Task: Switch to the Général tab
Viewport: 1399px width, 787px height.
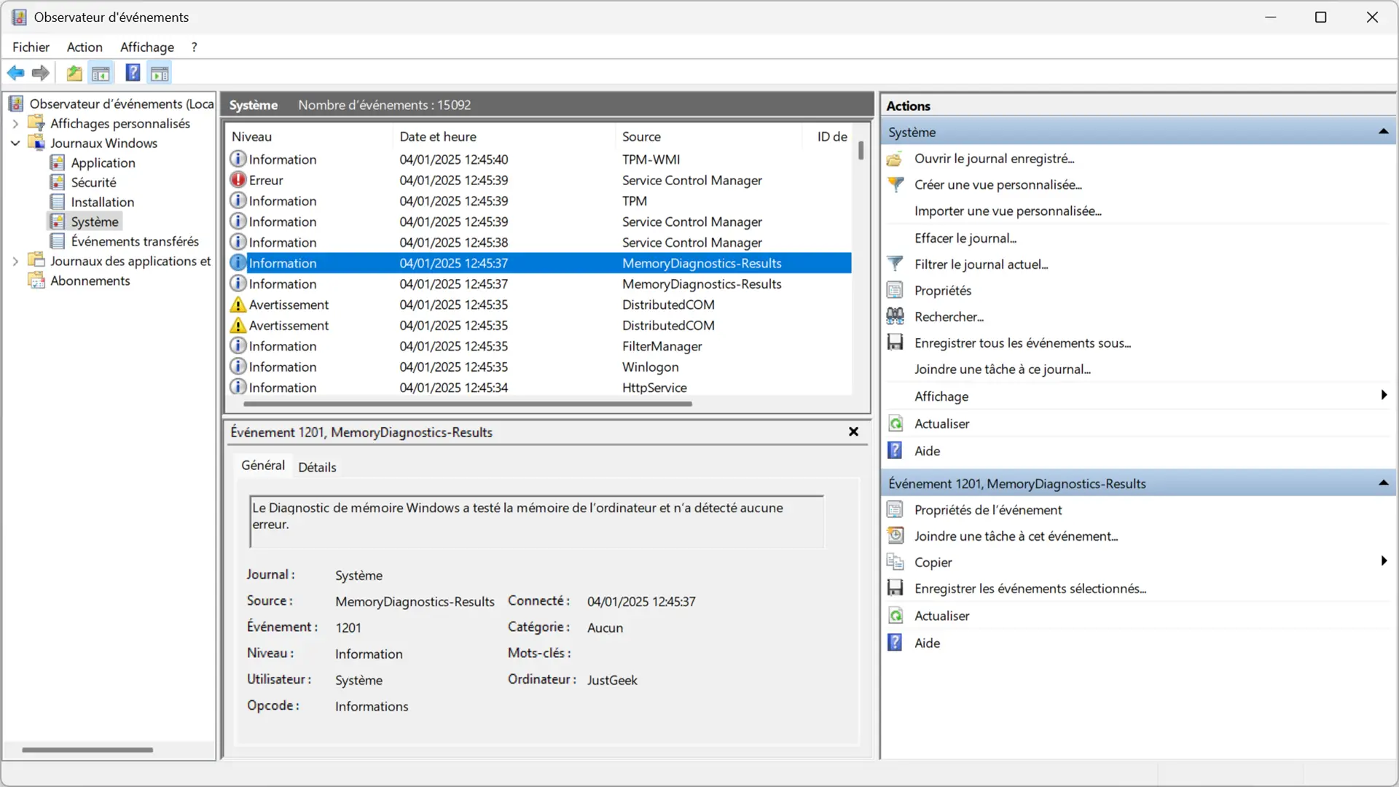Action: coord(263,465)
